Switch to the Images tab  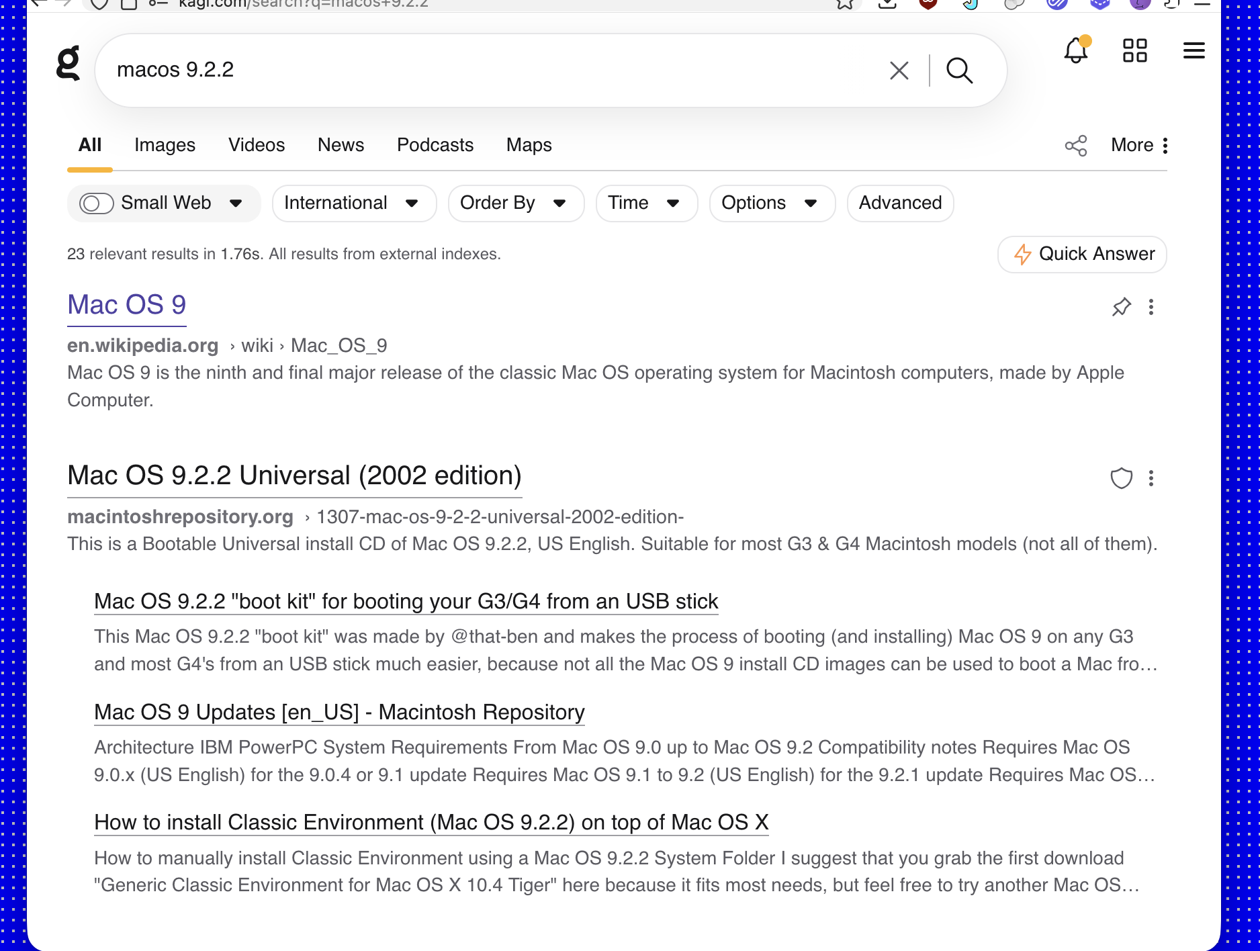(165, 145)
